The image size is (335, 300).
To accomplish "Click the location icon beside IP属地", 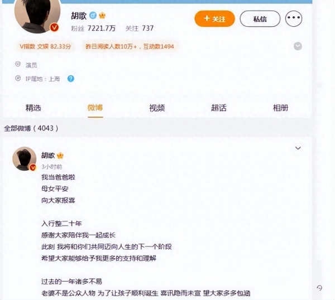I will pos(18,78).
